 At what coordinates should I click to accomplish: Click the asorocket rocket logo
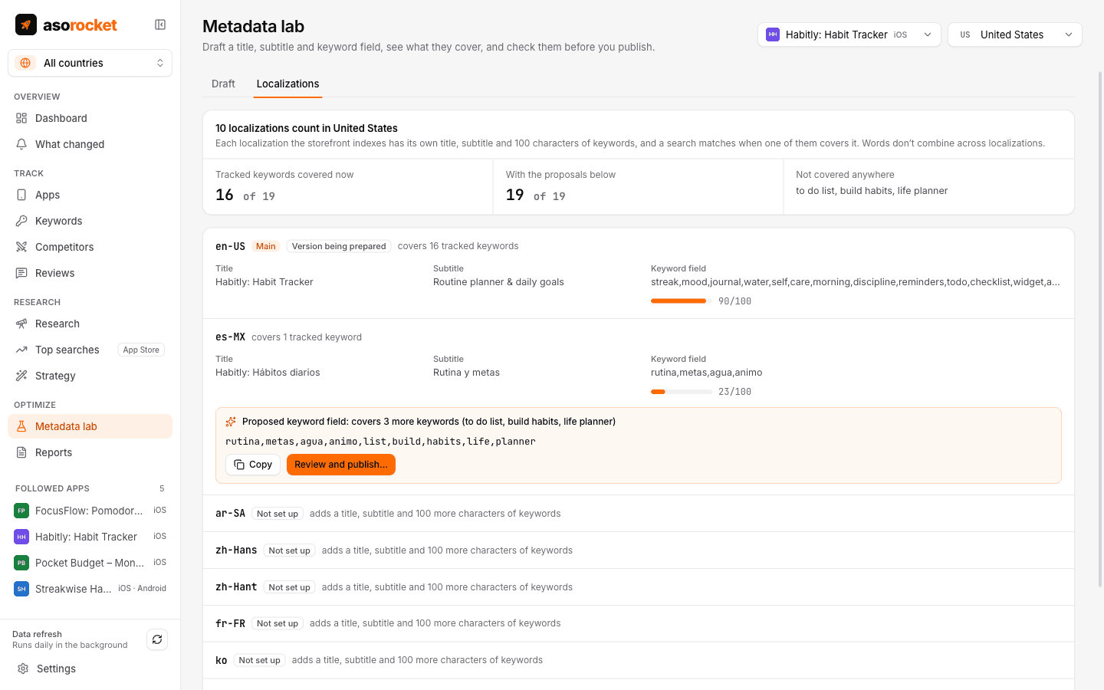click(26, 25)
